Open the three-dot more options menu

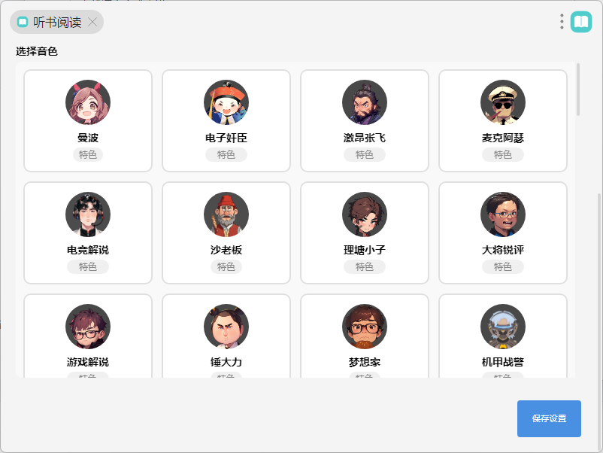coord(562,22)
